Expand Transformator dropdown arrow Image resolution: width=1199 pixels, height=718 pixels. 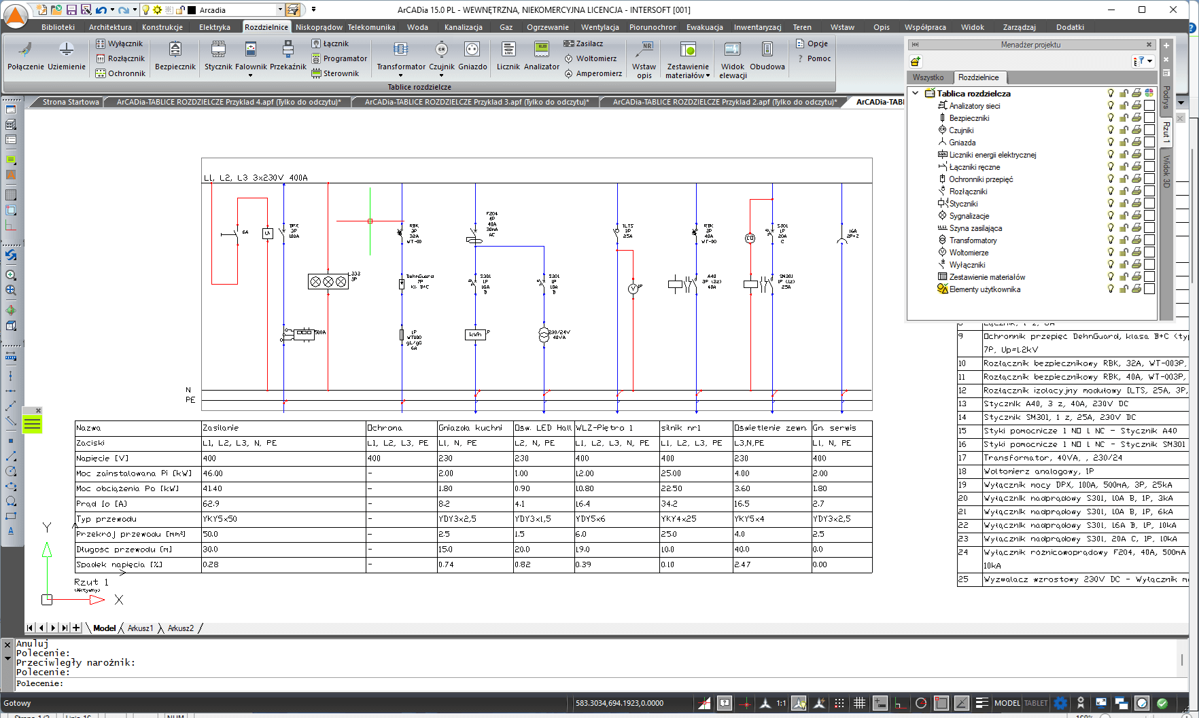click(x=400, y=75)
